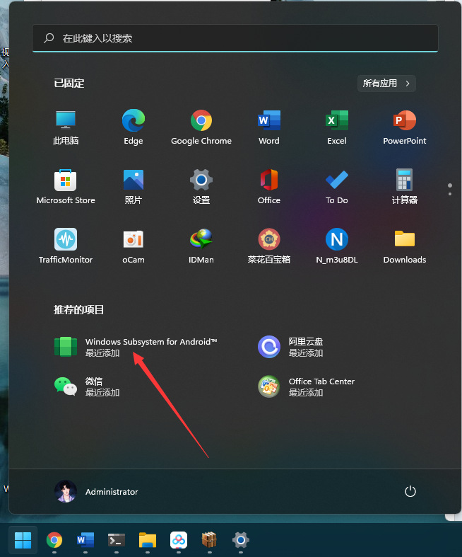Open Microsoft Store
The image size is (462, 557).
[66, 187]
